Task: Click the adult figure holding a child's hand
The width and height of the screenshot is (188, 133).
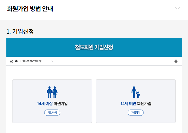Action: tap(134, 92)
